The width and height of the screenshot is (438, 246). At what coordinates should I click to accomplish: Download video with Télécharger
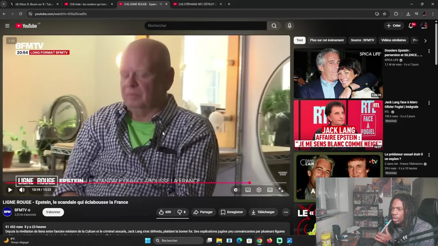point(263,212)
